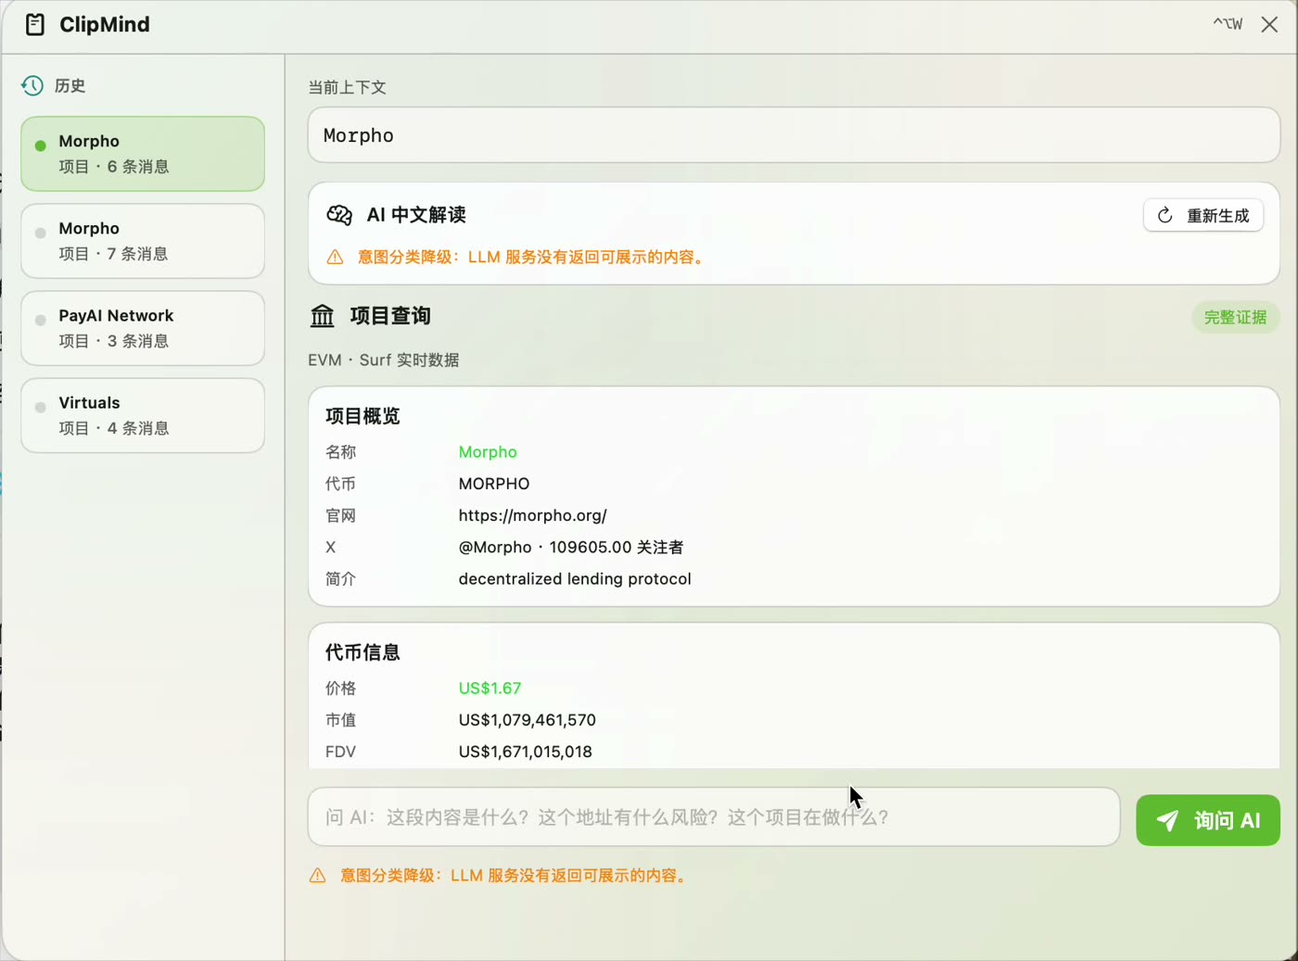The width and height of the screenshot is (1298, 961).
Task: Click the gray dot on PayAI Network entry
Action: pyautogui.click(x=41, y=320)
